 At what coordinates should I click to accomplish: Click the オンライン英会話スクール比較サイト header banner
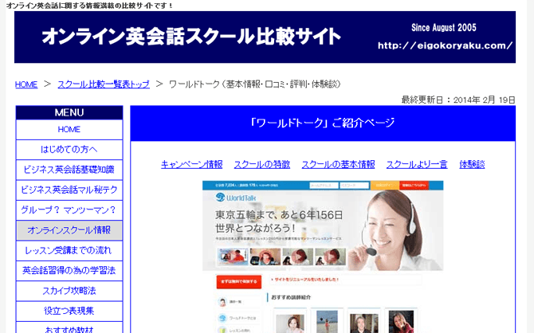pyautogui.click(x=265, y=37)
